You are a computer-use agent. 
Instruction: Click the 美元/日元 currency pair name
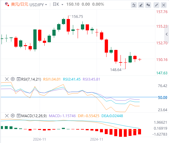[x=20, y=4]
